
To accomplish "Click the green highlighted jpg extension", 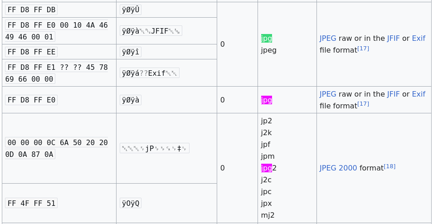I will (x=267, y=39).
